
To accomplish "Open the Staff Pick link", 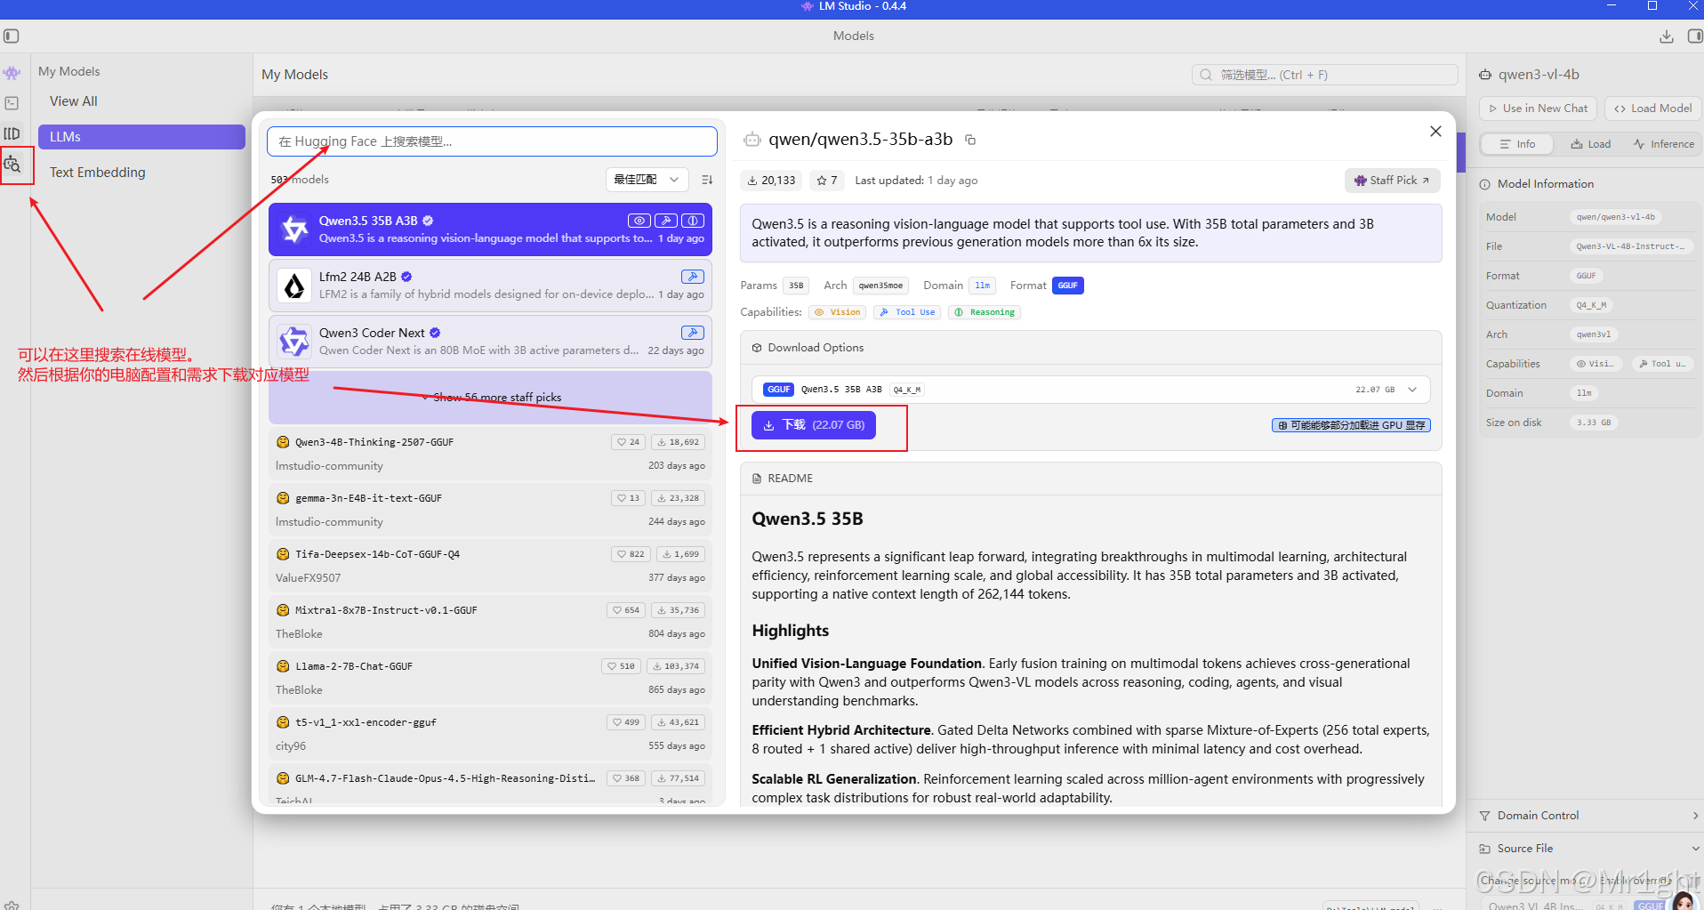I will (x=1392, y=181).
